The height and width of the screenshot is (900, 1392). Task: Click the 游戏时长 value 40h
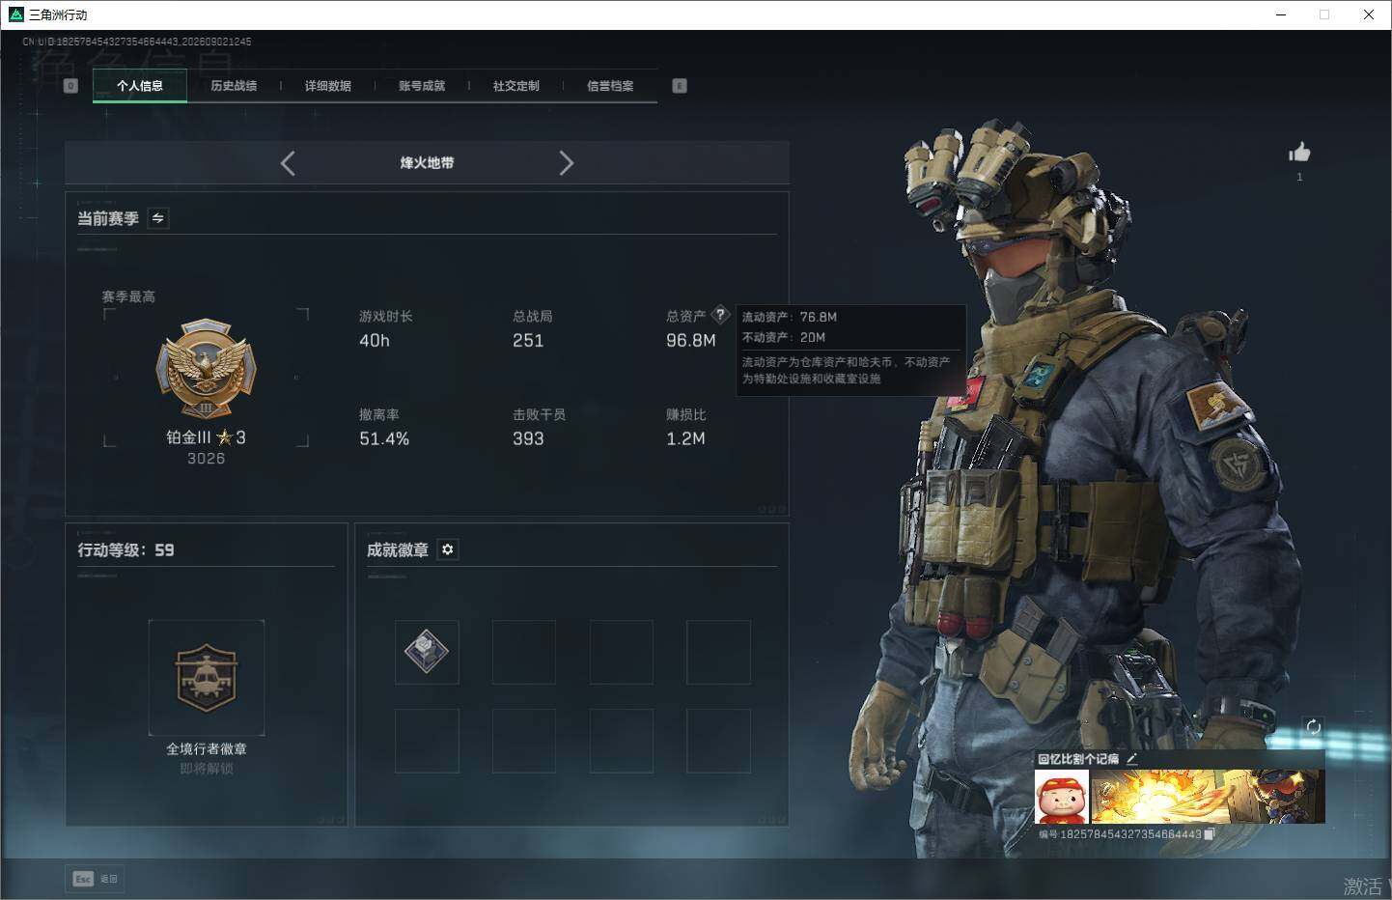click(375, 341)
